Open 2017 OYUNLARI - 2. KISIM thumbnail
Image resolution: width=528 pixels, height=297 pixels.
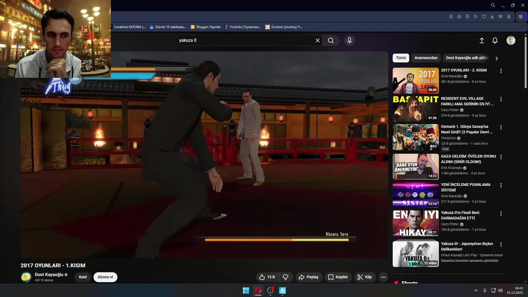point(416,81)
